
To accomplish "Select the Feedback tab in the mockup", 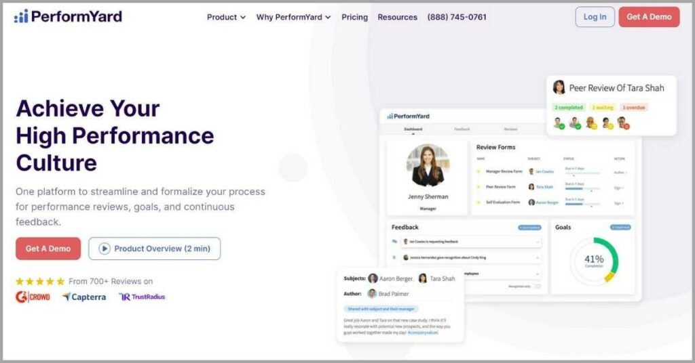I will click(462, 129).
